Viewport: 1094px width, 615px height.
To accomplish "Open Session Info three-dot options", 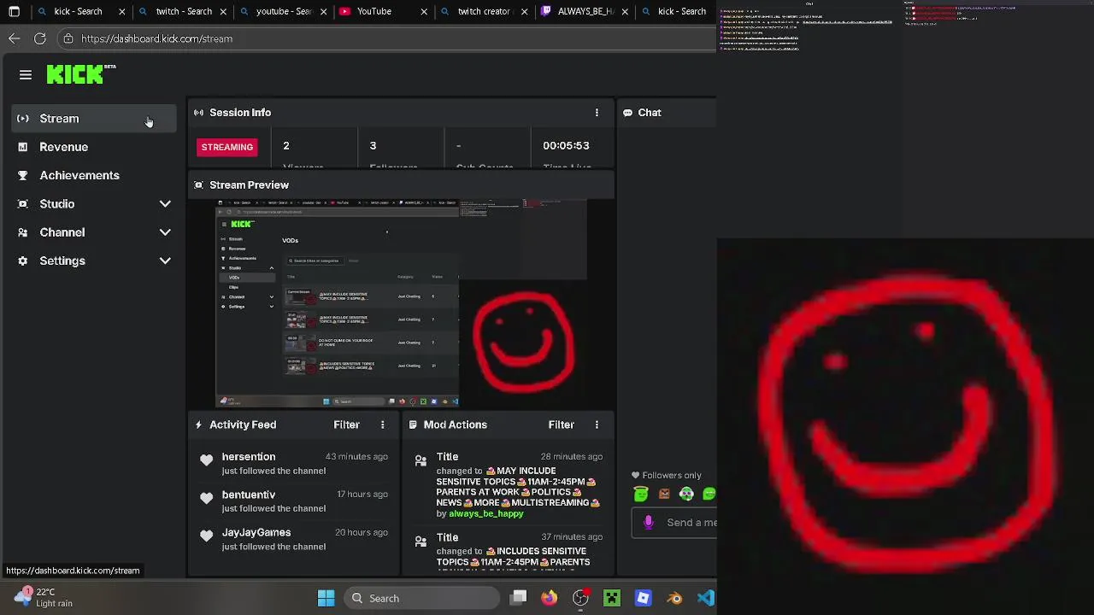I will coord(597,113).
